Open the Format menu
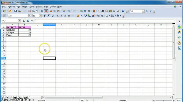The height and width of the screenshot is (102, 183). pyautogui.click(x=31, y=7)
